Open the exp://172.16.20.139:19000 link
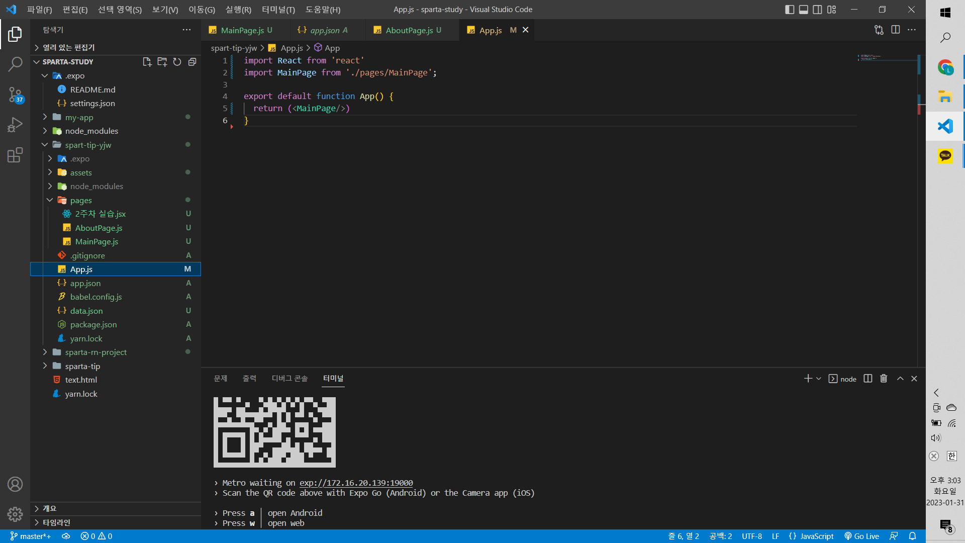This screenshot has width=965, height=543. coord(356,483)
